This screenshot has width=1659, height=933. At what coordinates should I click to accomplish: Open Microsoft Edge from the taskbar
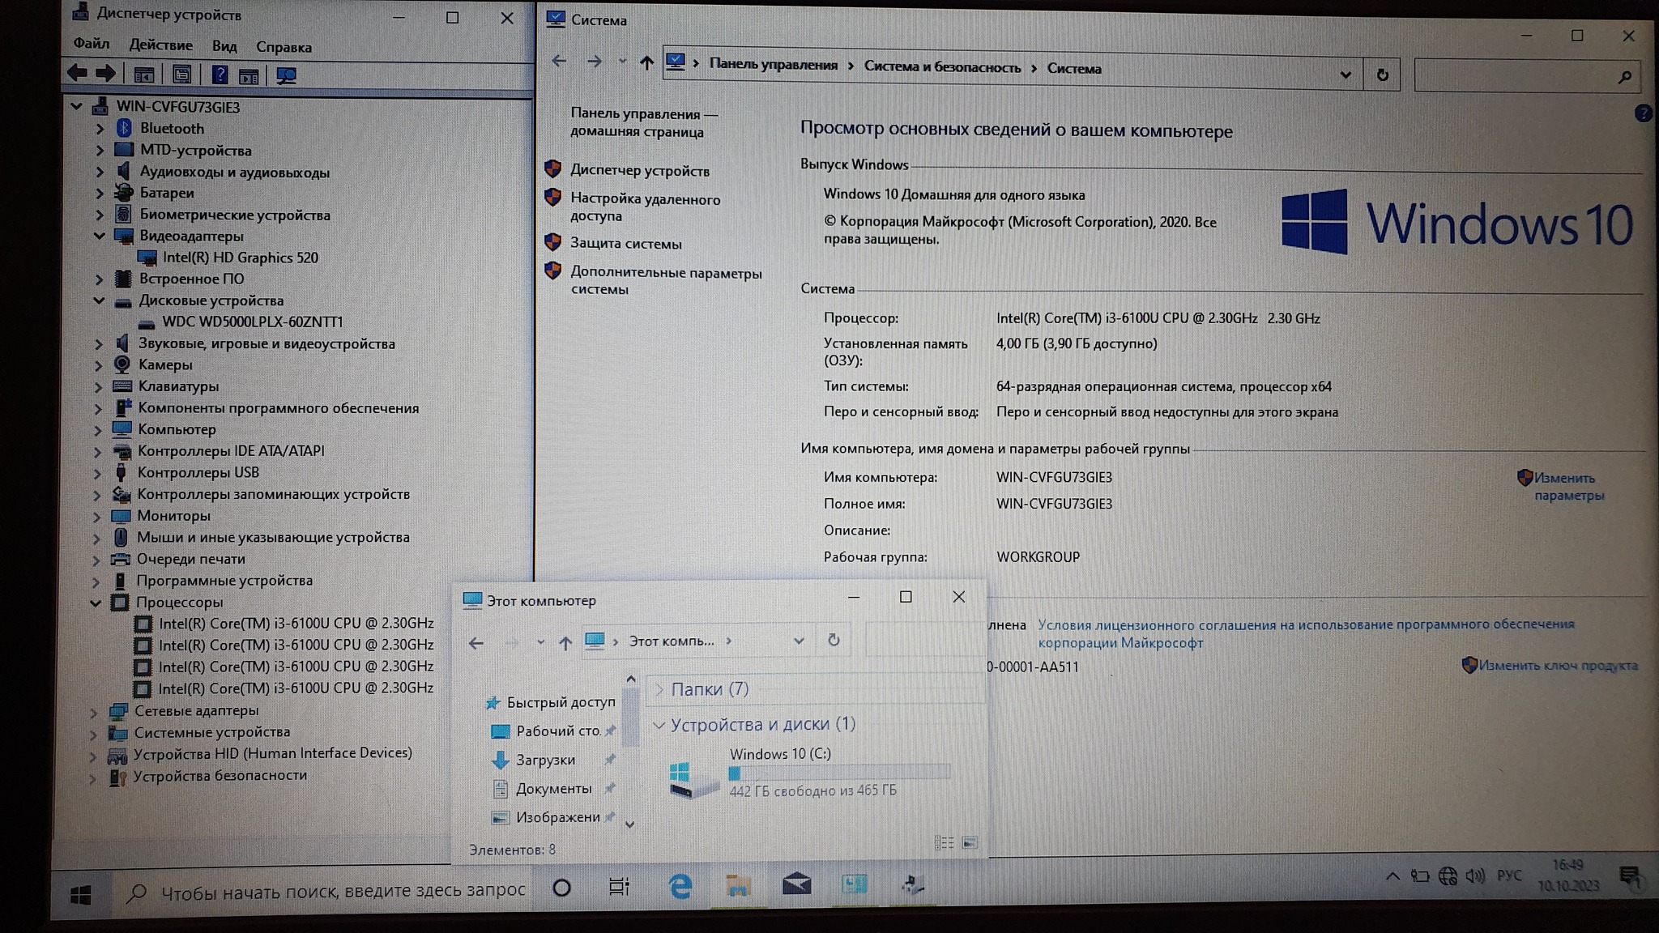pos(680,887)
